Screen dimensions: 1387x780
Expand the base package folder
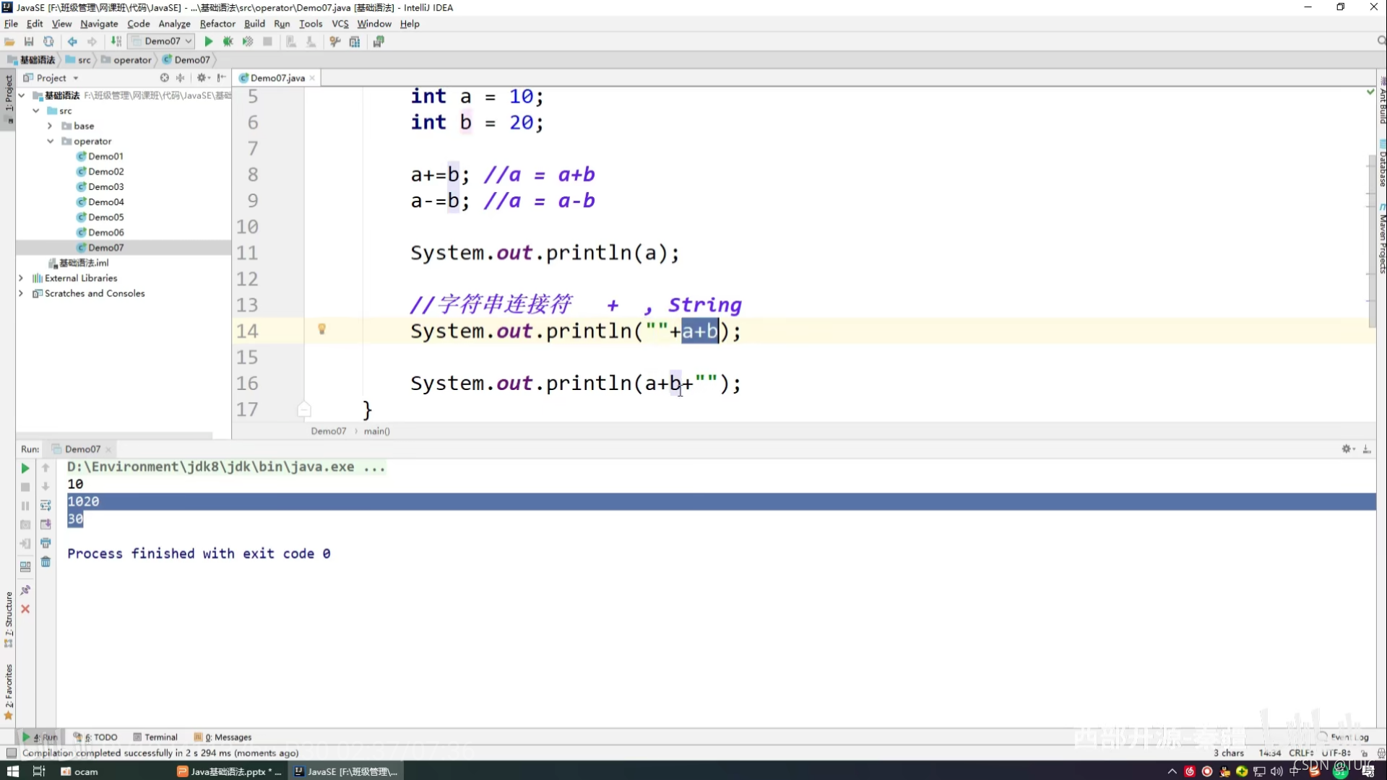[50, 126]
